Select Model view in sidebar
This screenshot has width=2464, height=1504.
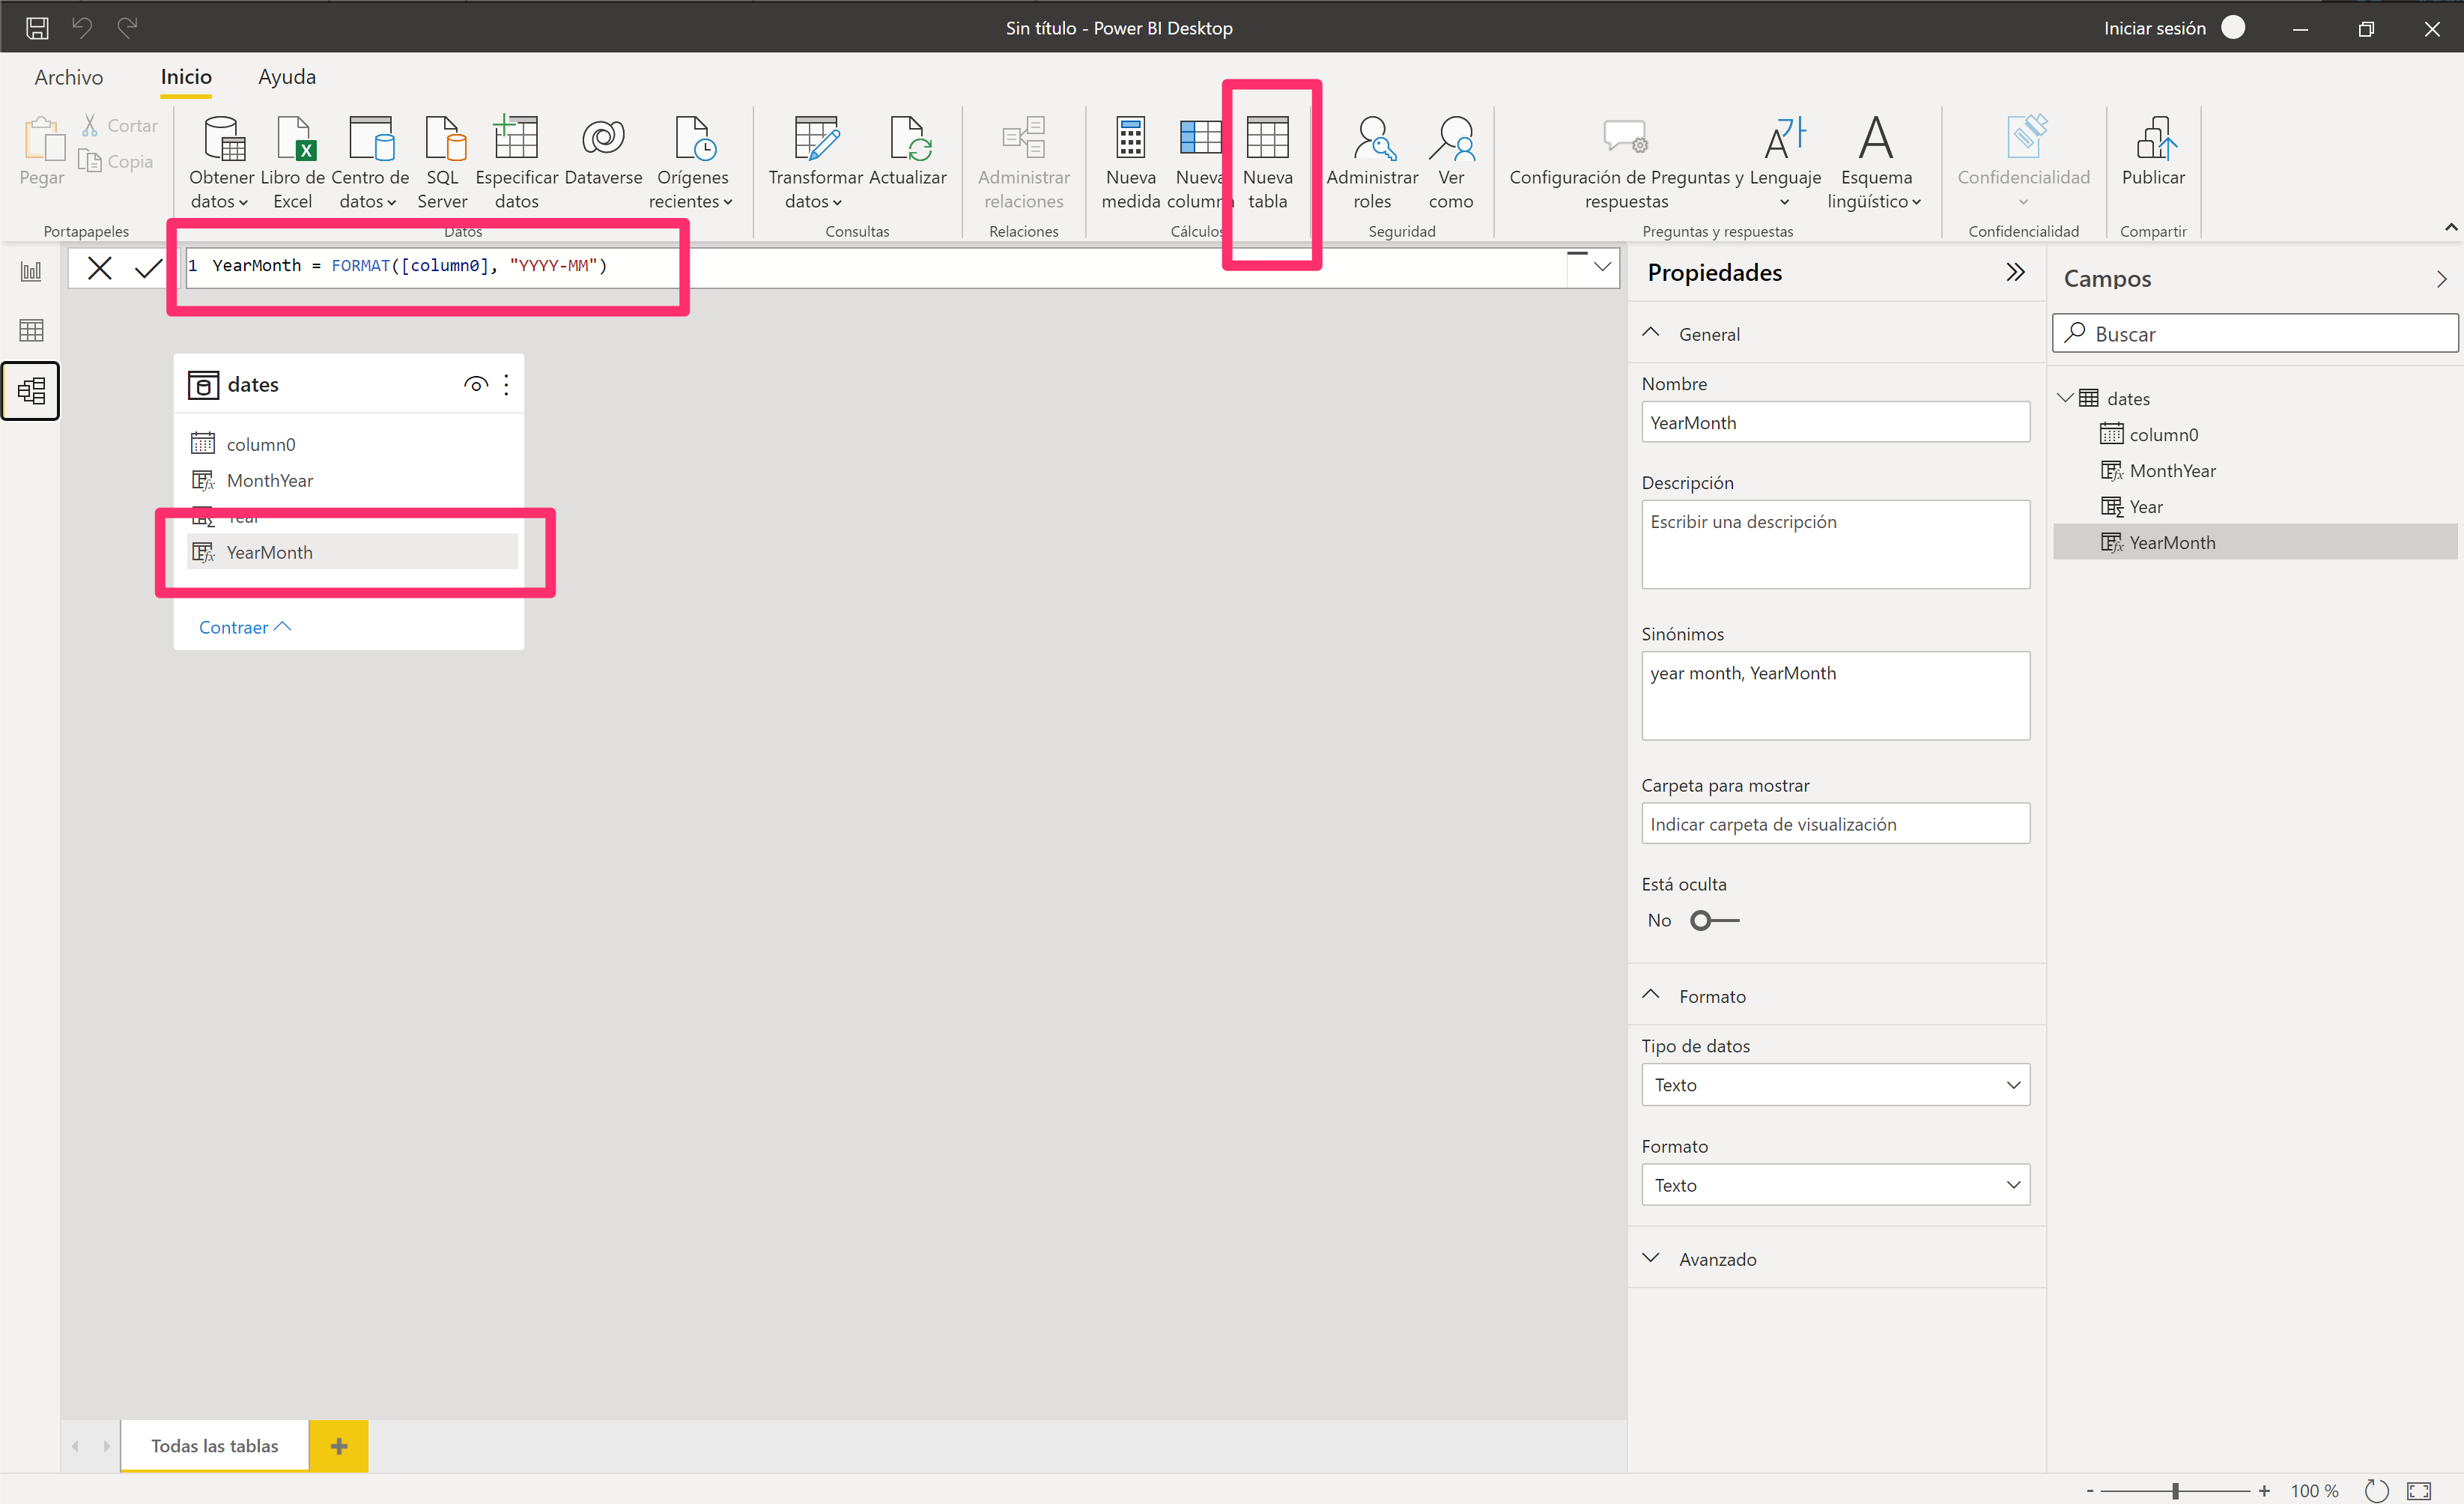[x=31, y=390]
